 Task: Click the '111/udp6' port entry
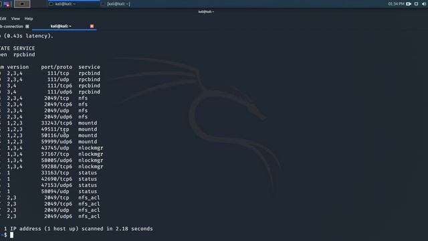60,92
